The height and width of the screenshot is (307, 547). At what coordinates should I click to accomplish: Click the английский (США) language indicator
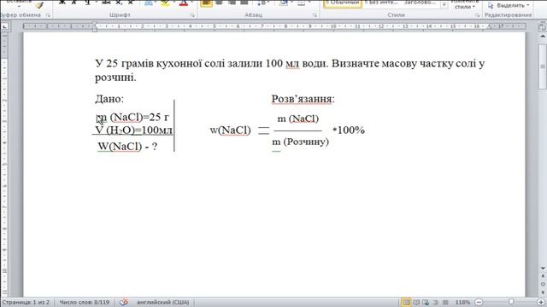tap(162, 302)
